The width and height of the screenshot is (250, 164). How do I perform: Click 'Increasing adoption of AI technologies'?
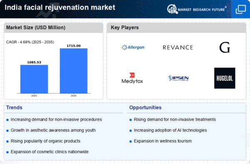point(170,130)
